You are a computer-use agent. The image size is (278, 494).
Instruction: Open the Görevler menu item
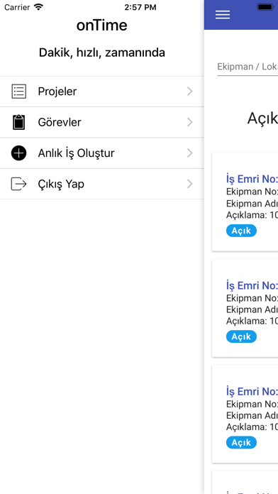point(102,122)
